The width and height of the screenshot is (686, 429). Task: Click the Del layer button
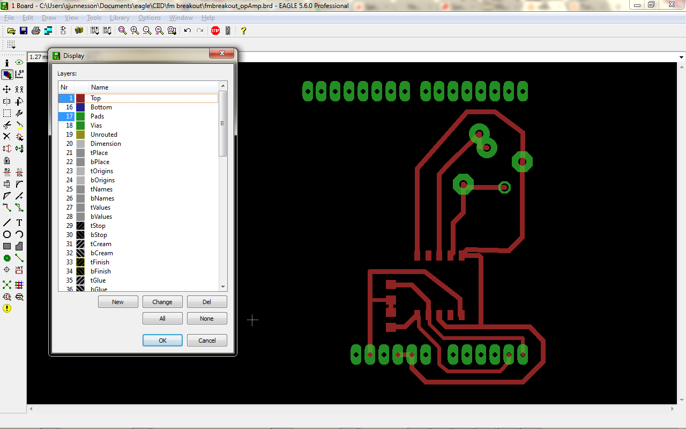pos(207,302)
